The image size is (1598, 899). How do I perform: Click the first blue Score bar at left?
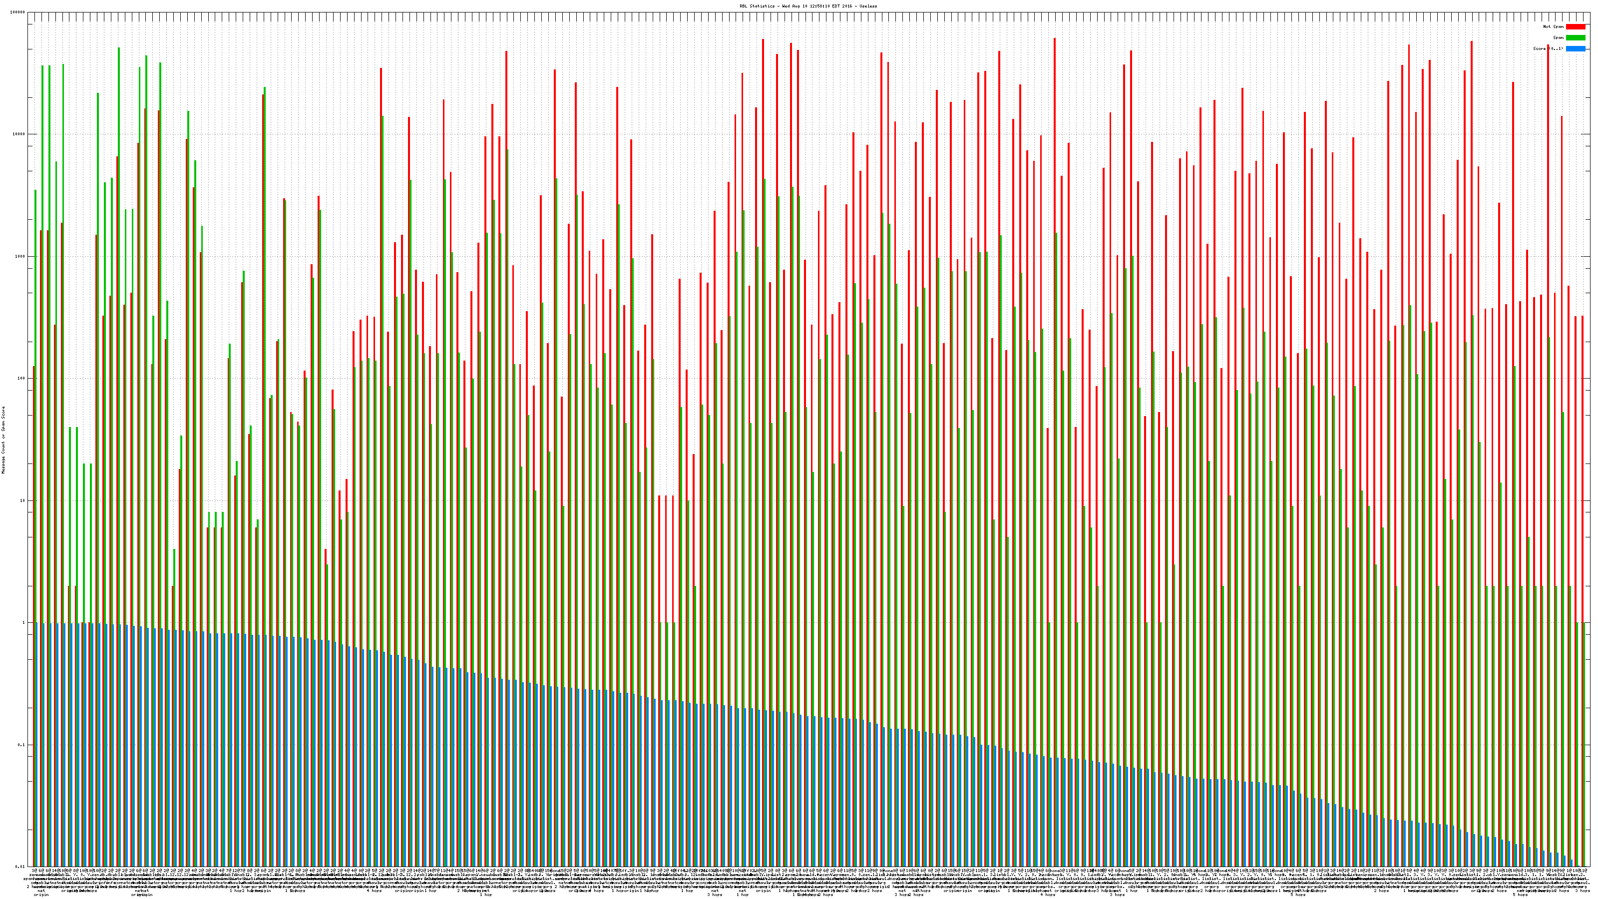pyautogui.click(x=36, y=745)
